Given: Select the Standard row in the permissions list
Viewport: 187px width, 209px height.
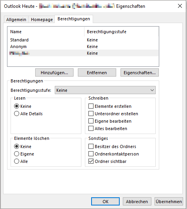Looking at the screenshot, I should pos(84,40).
